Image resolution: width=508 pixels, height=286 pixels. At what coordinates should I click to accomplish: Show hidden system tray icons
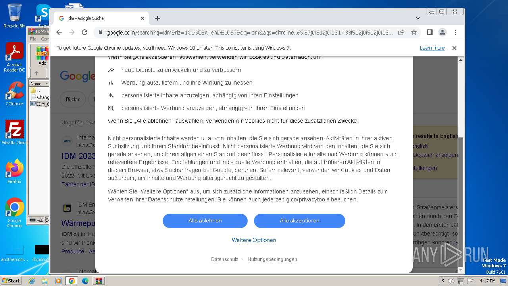coord(443,281)
